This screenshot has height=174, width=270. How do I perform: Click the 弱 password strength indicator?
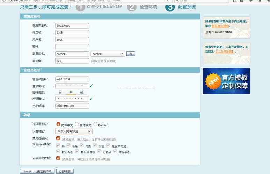(x=60, y=92)
